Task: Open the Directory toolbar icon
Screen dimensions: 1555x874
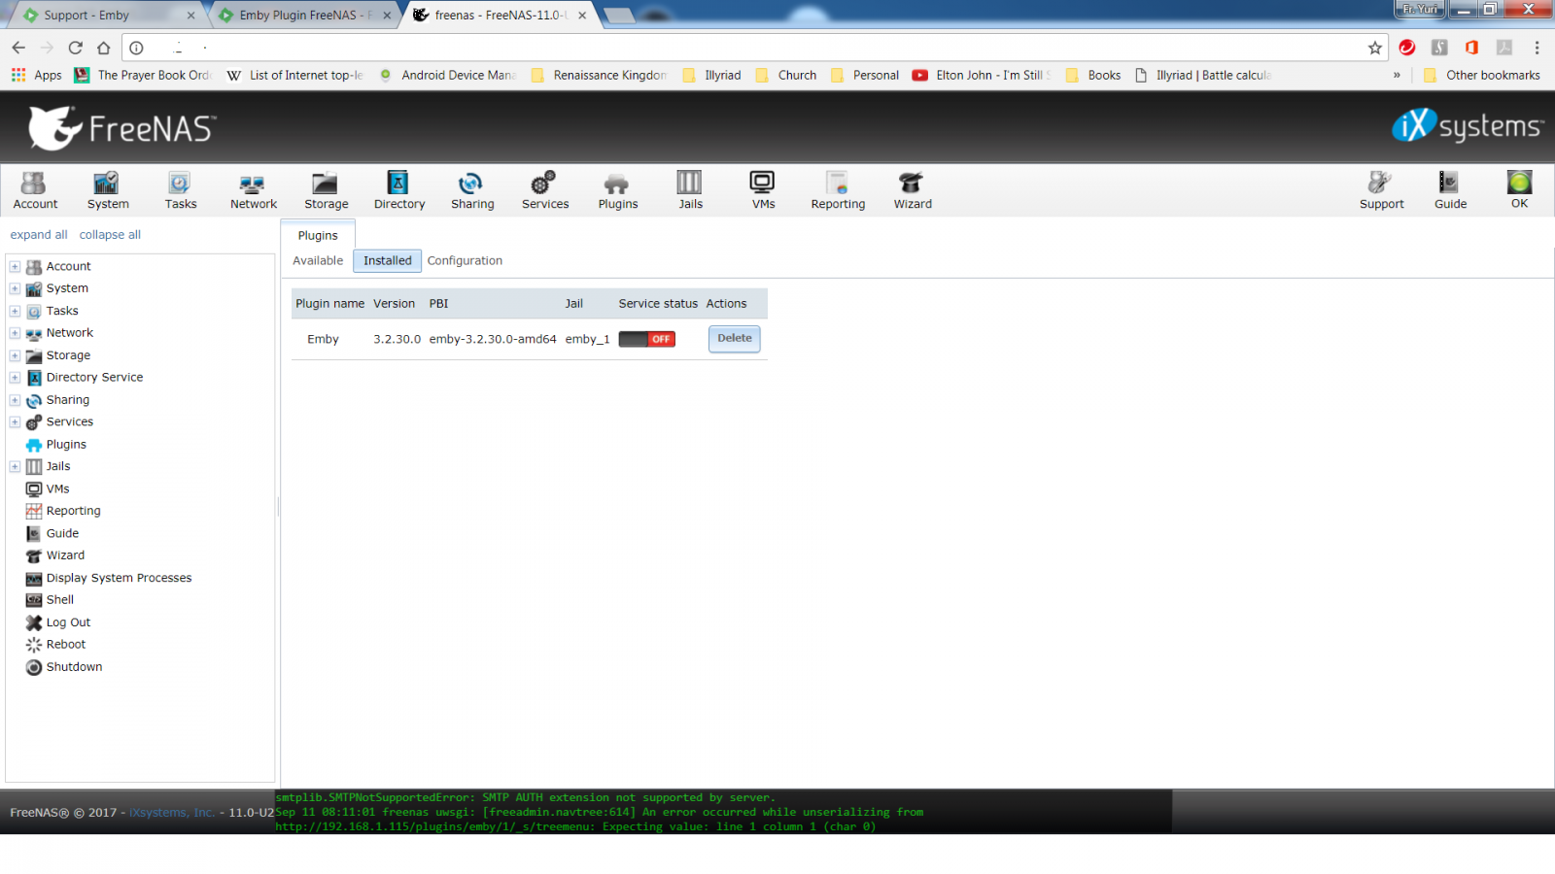Action: click(399, 190)
